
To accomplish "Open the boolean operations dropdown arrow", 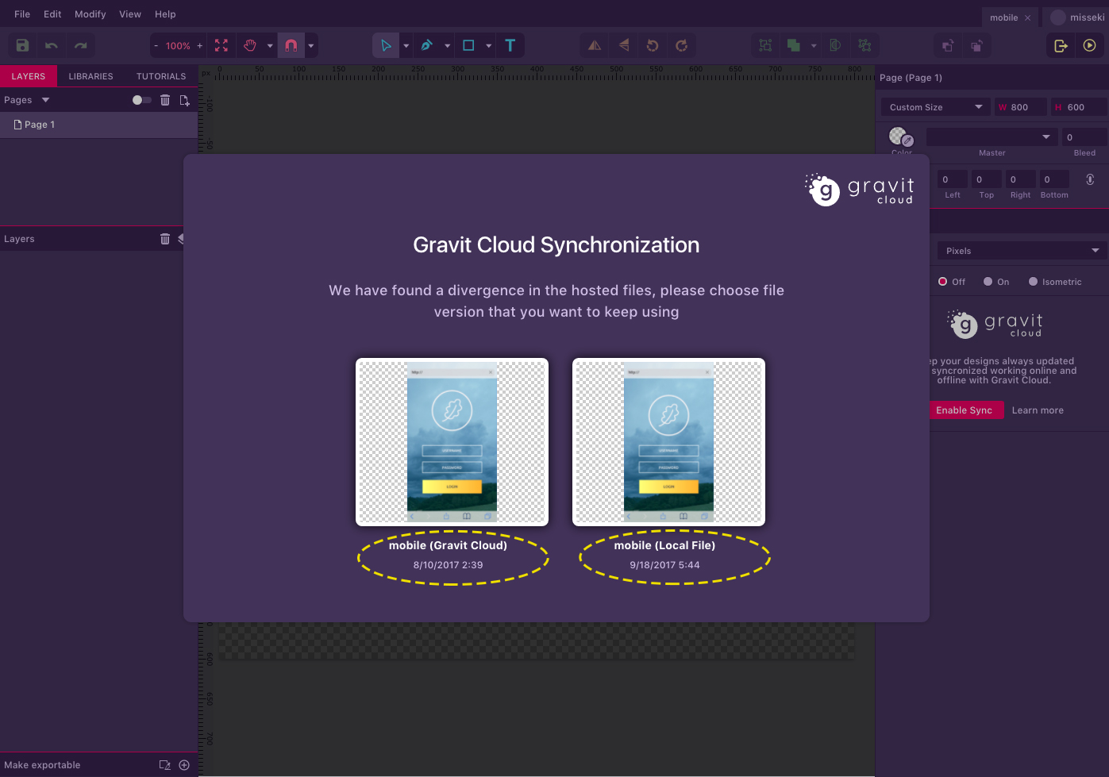I will pyautogui.click(x=814, y=46).
